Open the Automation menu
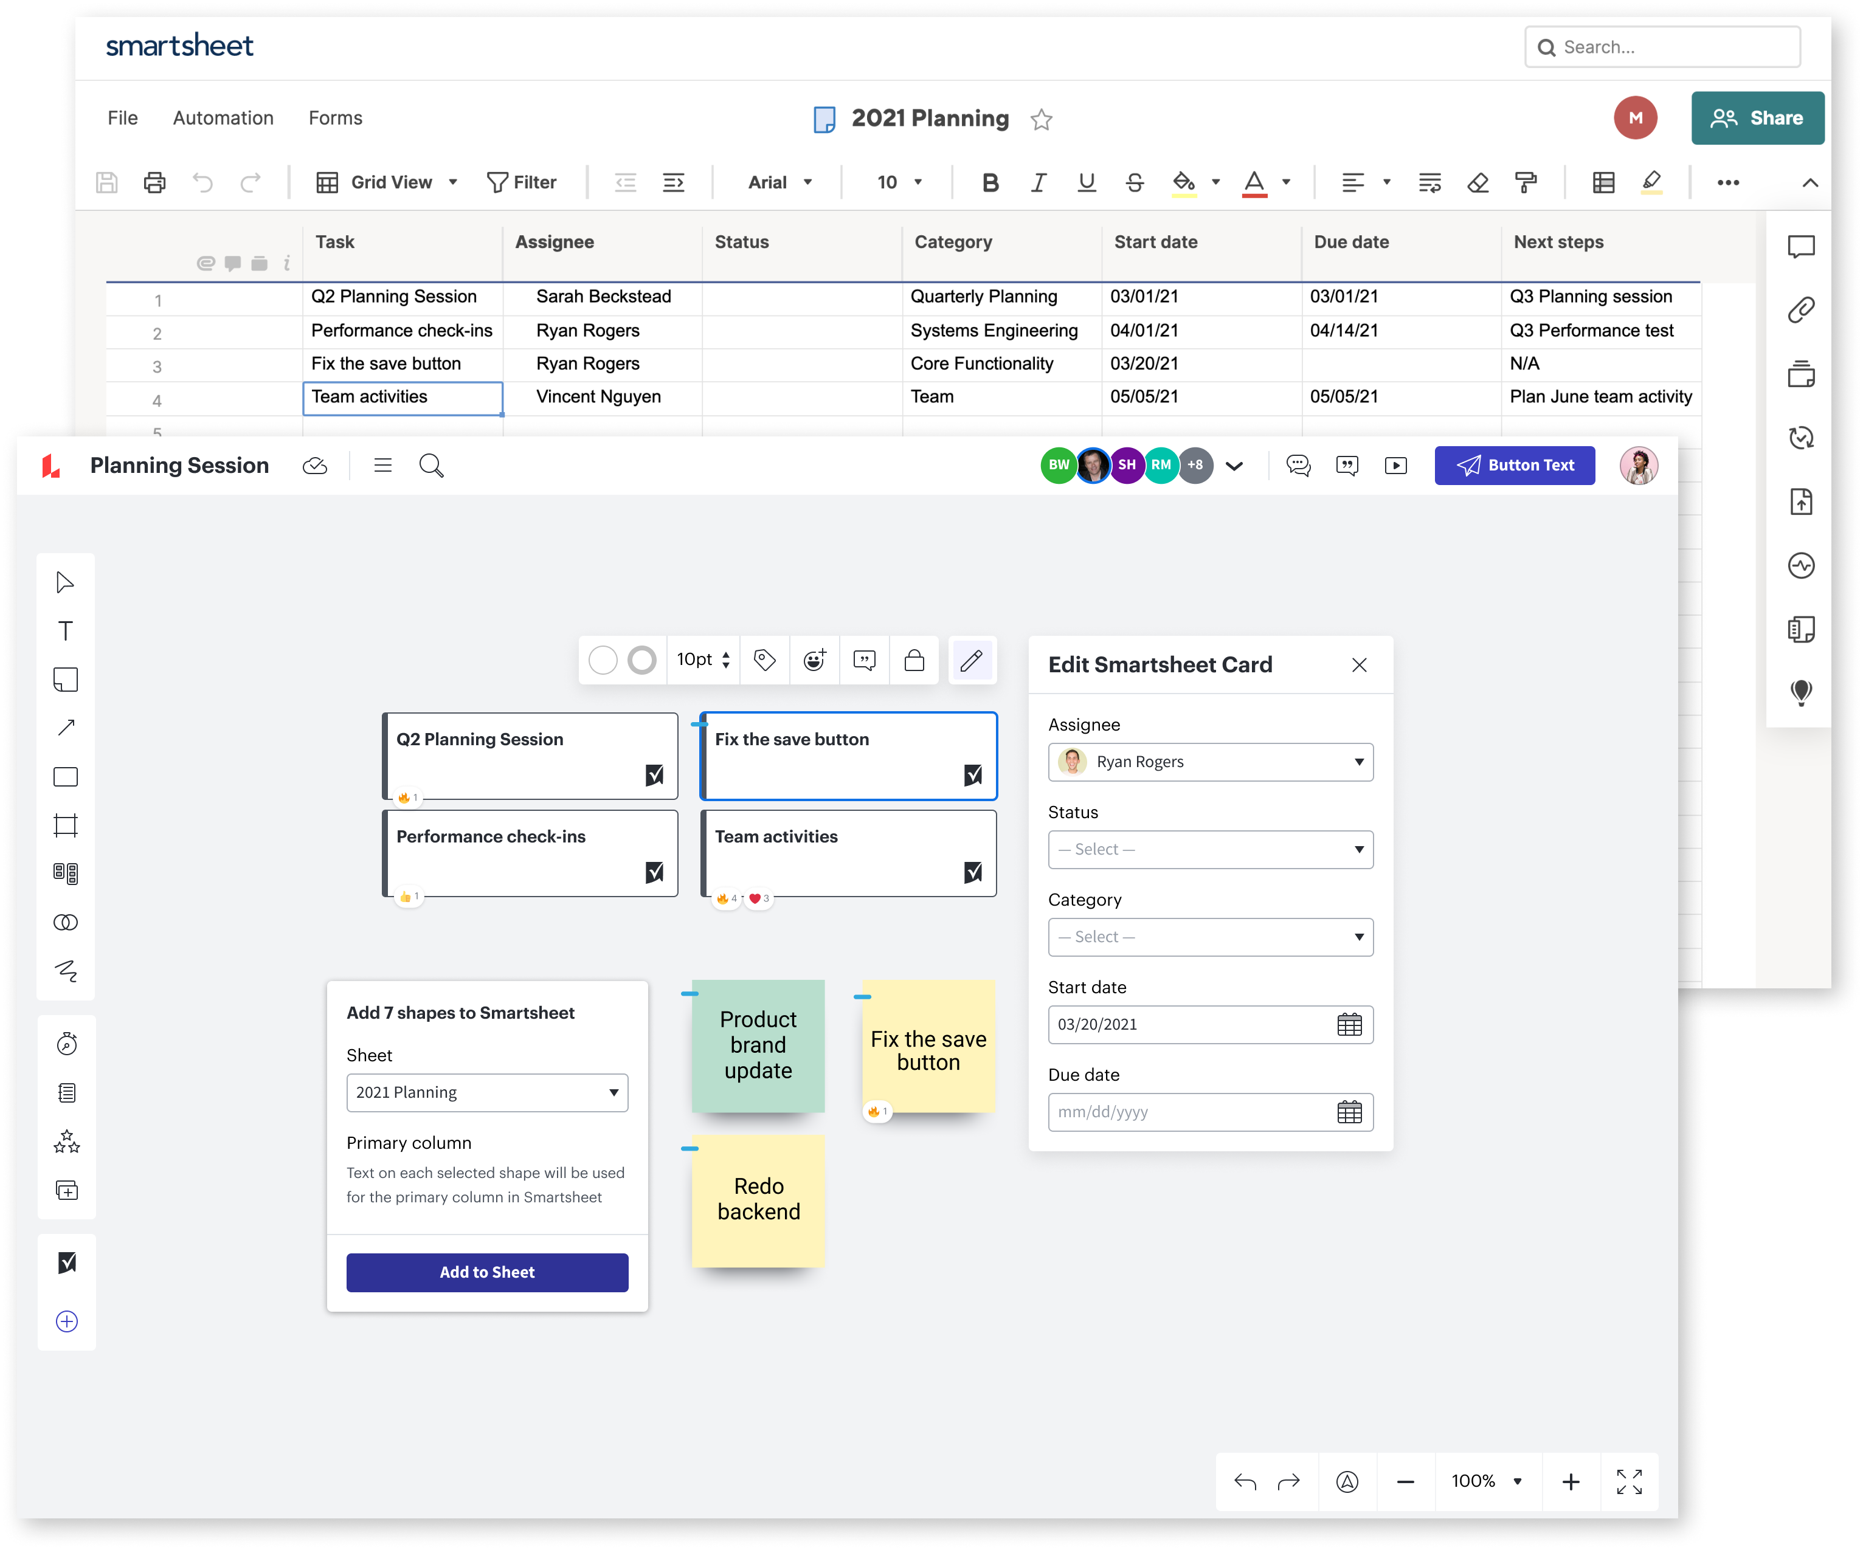 pyautogui.click(x=223, y=118)
